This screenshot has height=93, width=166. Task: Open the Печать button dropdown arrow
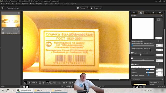click(88, 8)
